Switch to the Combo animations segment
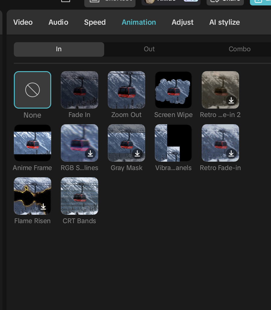The height and width of the screenshot is (310, 271). (x=239, y=49)
